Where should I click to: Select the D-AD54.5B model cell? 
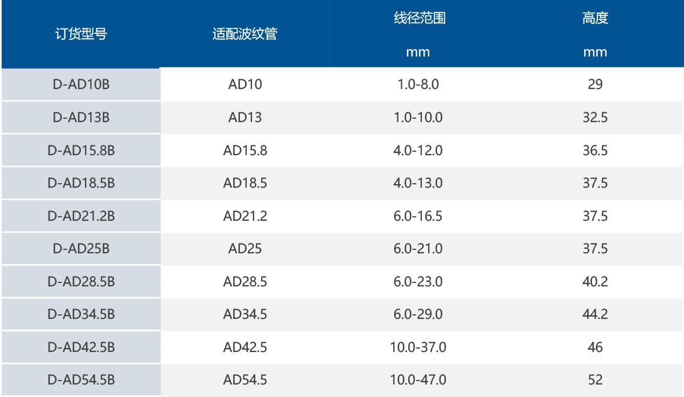point(81,380)
